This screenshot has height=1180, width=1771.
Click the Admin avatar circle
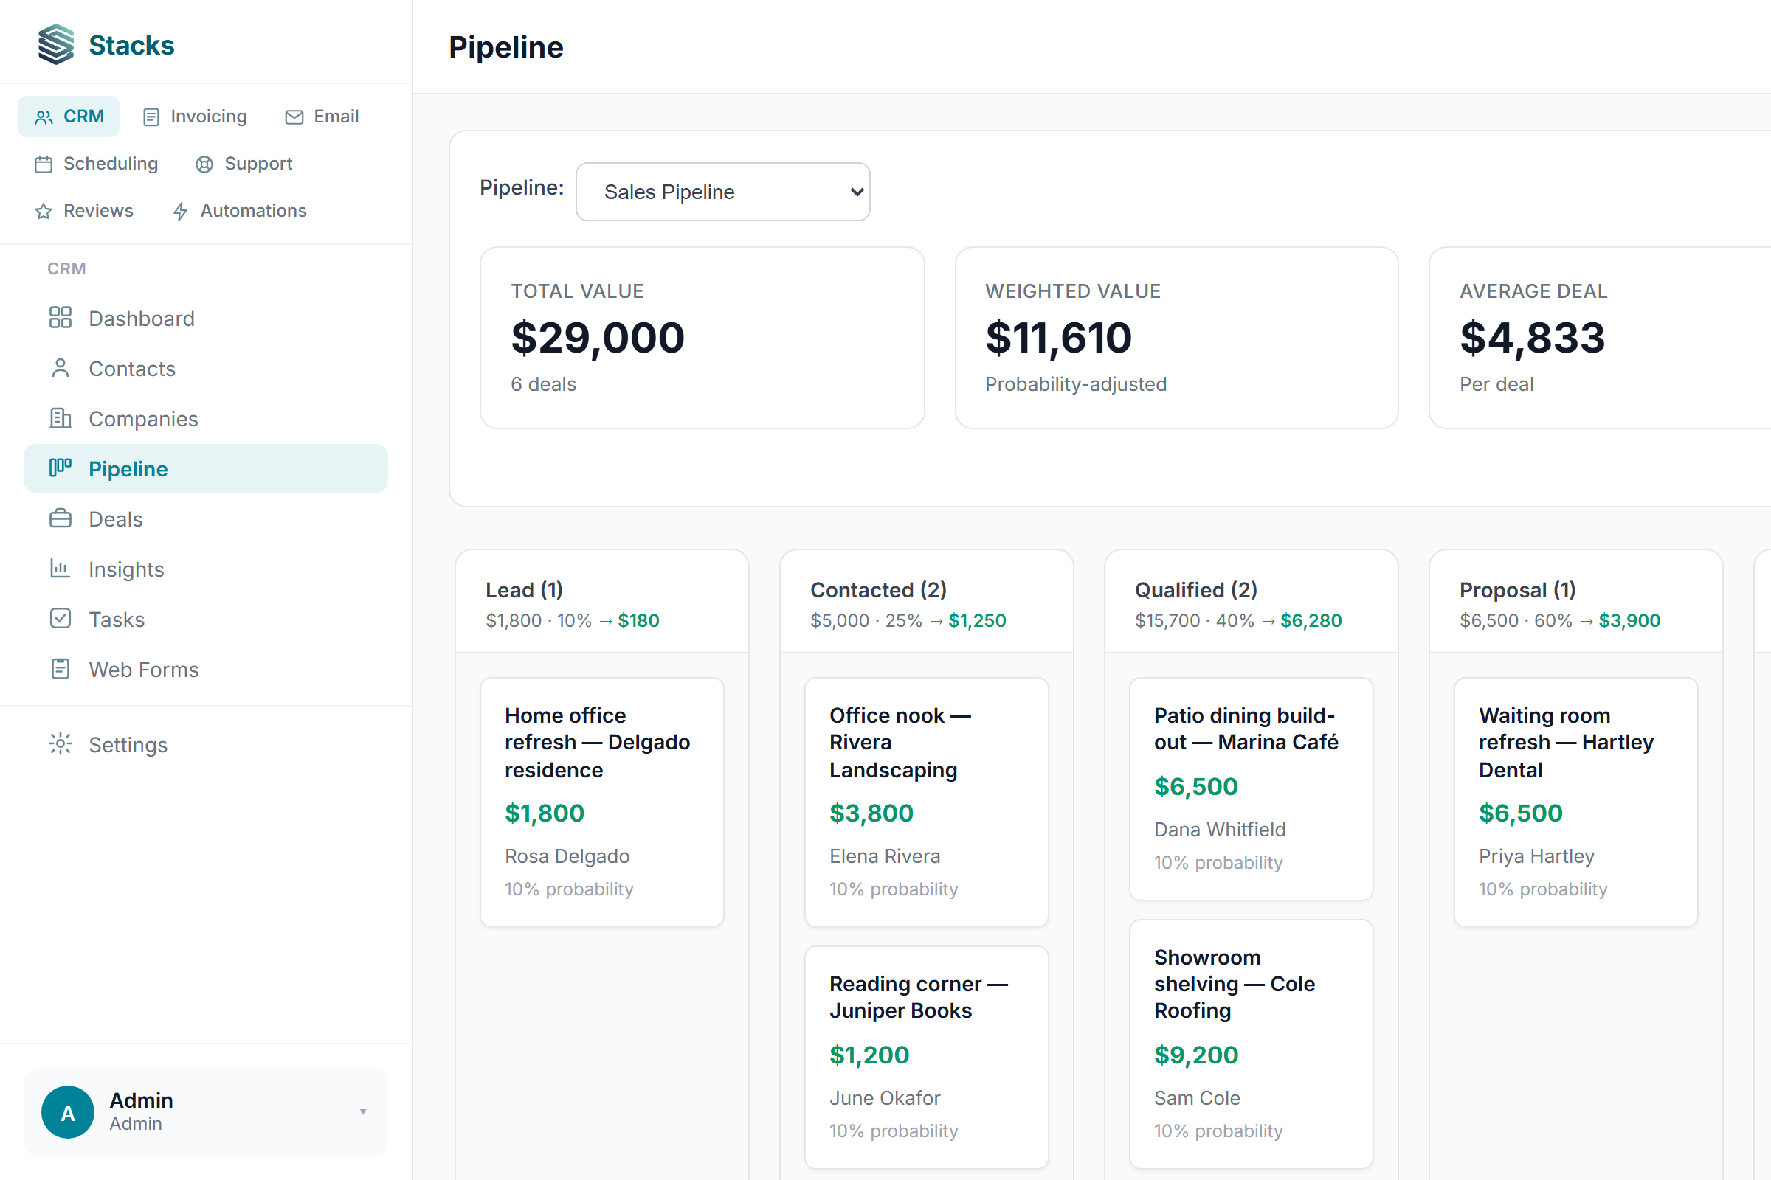click(68, 1112)
